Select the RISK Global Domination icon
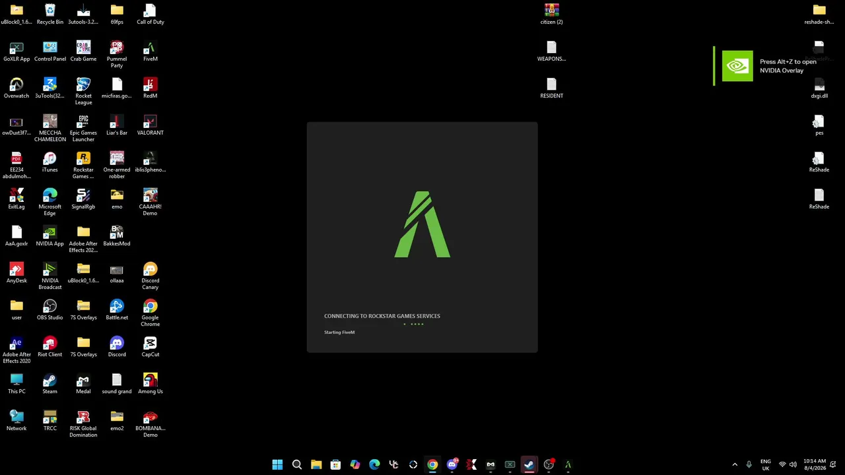Viewport: 845px width, 475px height. pyautogui.click(x=83, y=424)
